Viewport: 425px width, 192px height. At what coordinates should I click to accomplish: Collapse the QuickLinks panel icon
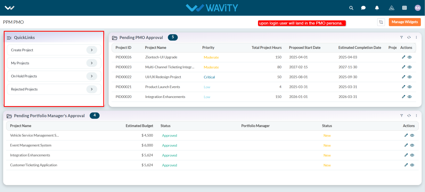(x=9, y=38)
